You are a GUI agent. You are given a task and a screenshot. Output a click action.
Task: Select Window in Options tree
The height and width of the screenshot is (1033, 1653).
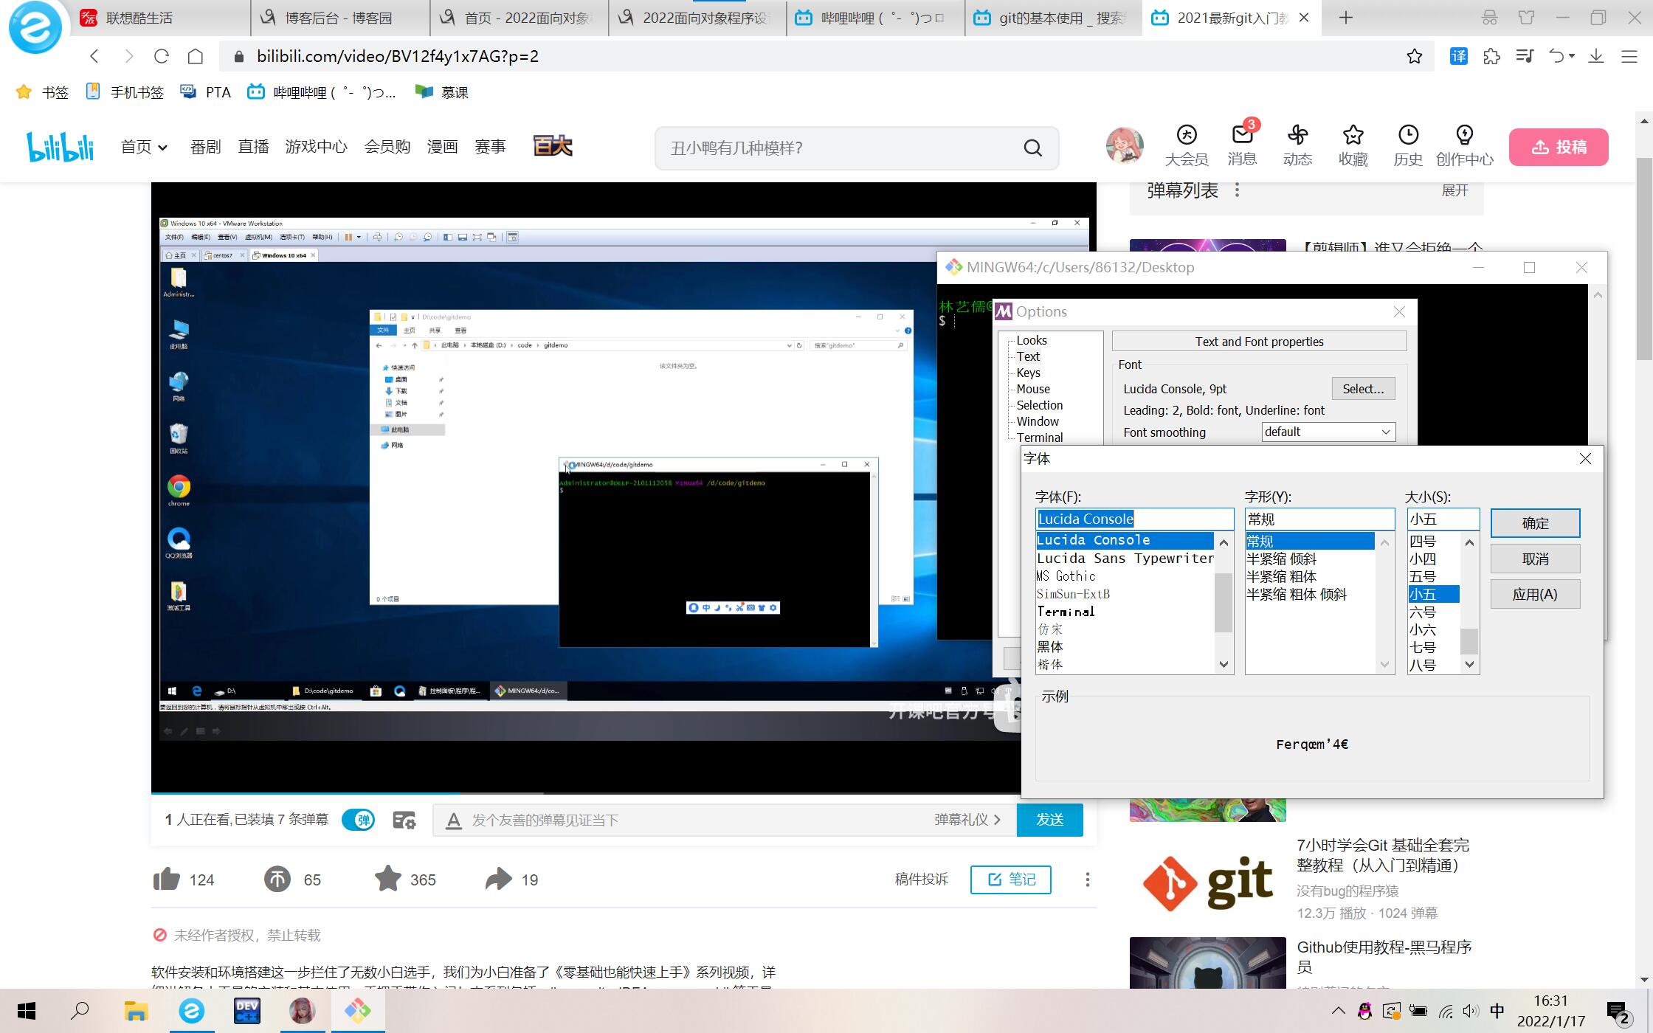coord(1037,421)
